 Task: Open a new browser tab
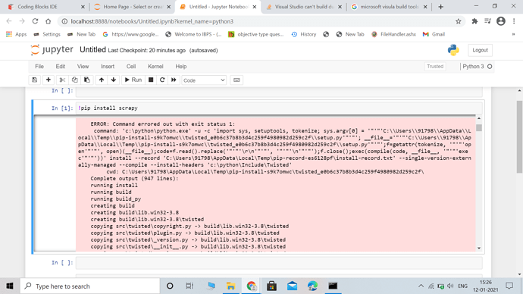point(440,7)
